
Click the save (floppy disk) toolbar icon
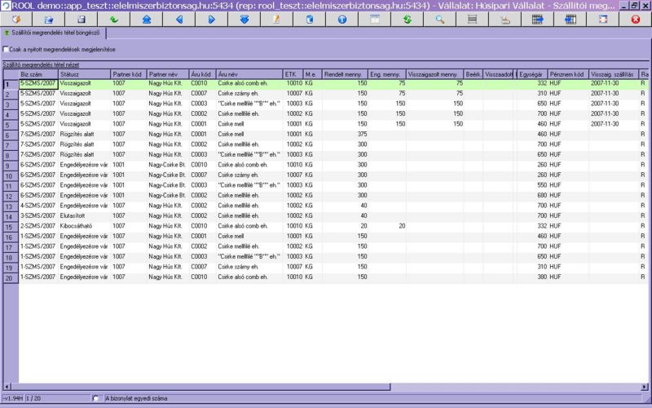[x=81, y=19]
